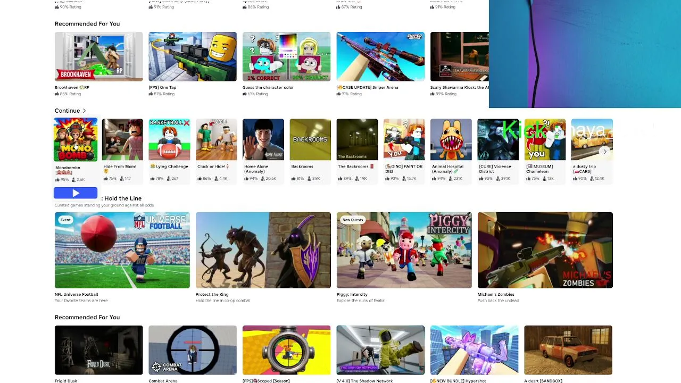681x383 pixels.
Task: Click the 'Combat Arena' title below thumbnail
Action: (x=163, y=381)
